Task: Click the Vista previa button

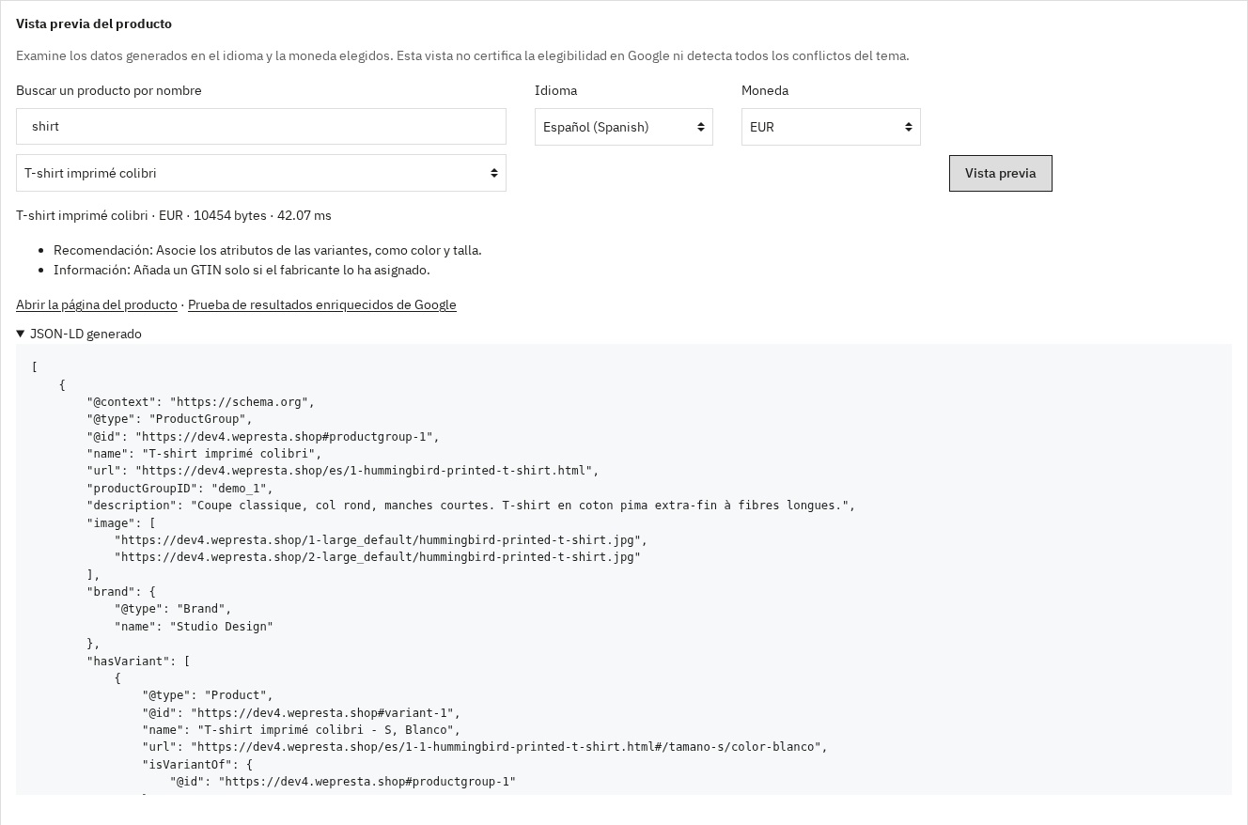Action: click(x=1001, y=173)
